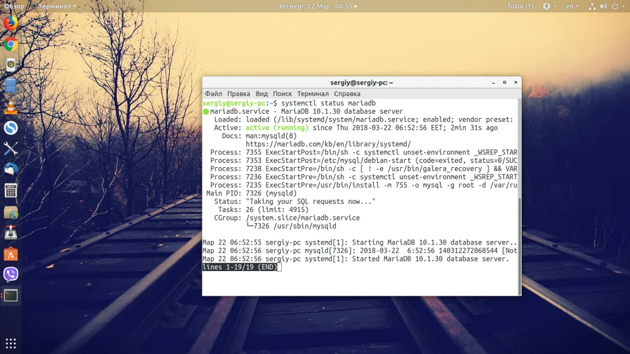Expand the en keyboard layout dropdown
Image resolution: width=630 pixels, height=354 pixels.
point(572,6)
